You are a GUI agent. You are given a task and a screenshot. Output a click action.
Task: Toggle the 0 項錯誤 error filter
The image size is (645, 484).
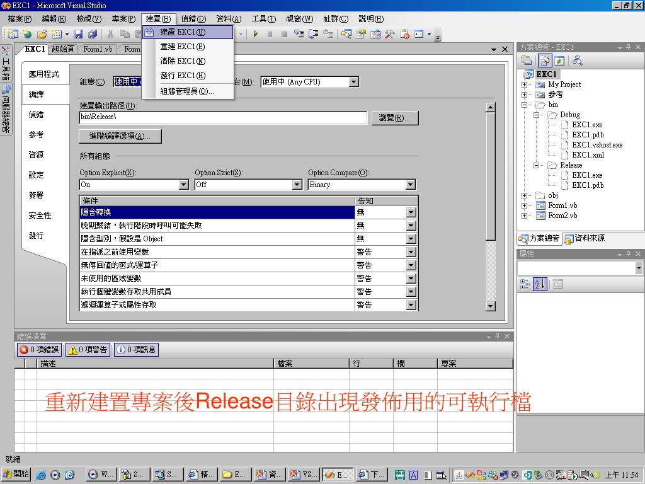[40, 349]
